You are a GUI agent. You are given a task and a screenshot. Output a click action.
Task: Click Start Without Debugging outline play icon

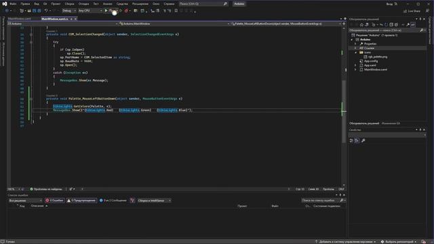[121, 11]
